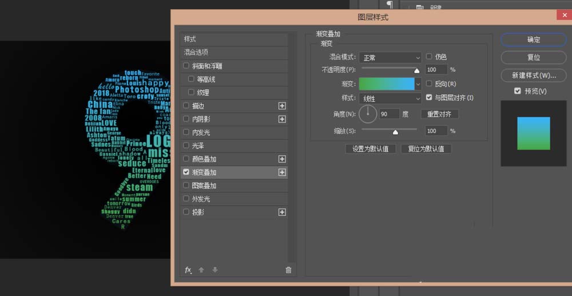
Task: Enable the 光泽 checkbox
Action: coord(186,145)
